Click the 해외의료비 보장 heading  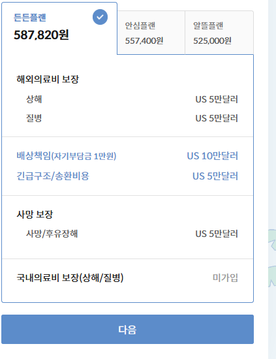click(x=48, y=79)
